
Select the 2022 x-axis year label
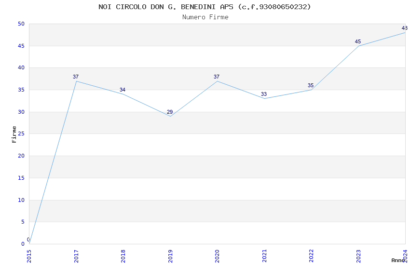pyautogui.click(x=312, y=256)
